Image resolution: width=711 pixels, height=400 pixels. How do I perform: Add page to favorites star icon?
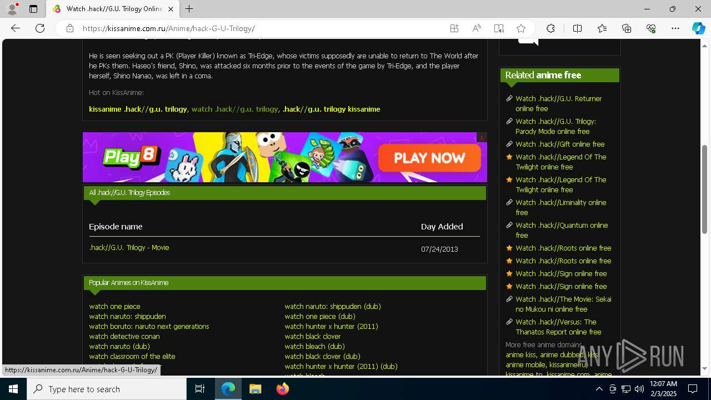pyautogui.click(x=521, y=28)
